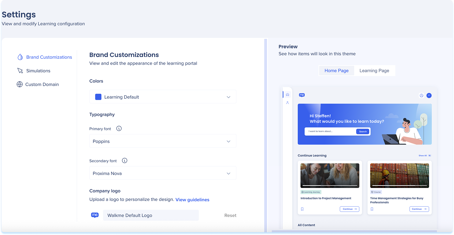The image size is (454, 235).
Task: Click bookmark icon on Time Management card
Action: tap(372, 209)
